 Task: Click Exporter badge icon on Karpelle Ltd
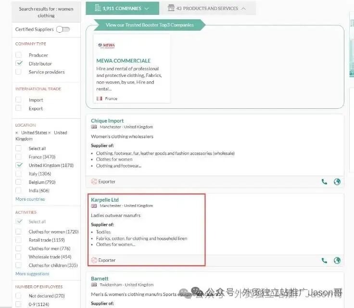coord(94,260)
